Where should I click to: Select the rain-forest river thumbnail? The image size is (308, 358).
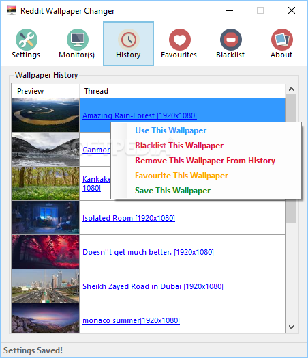point(45,115)
